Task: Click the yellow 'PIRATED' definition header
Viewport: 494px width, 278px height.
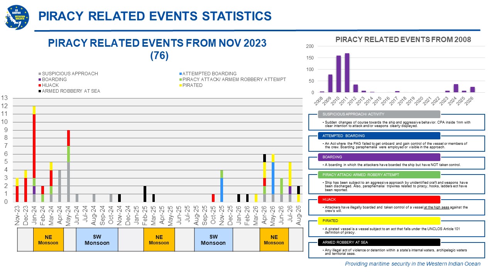Action: pyautogui.click(x=379, y=220)
